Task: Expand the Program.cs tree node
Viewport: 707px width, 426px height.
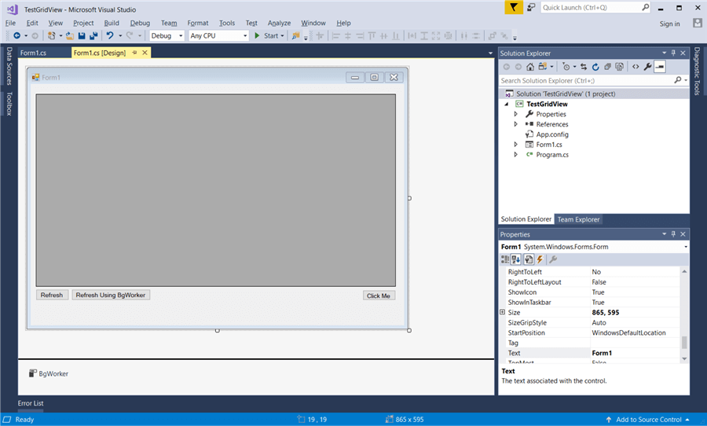Action: click(x=516, y=154)
